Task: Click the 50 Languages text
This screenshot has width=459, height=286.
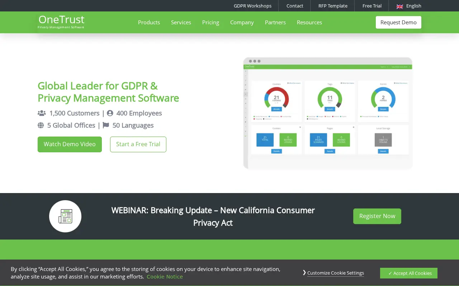Action: pos(133,125)
